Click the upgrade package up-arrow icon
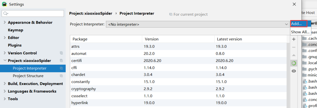The height and width of the screenshot is (108, 317). pos(294,55)
